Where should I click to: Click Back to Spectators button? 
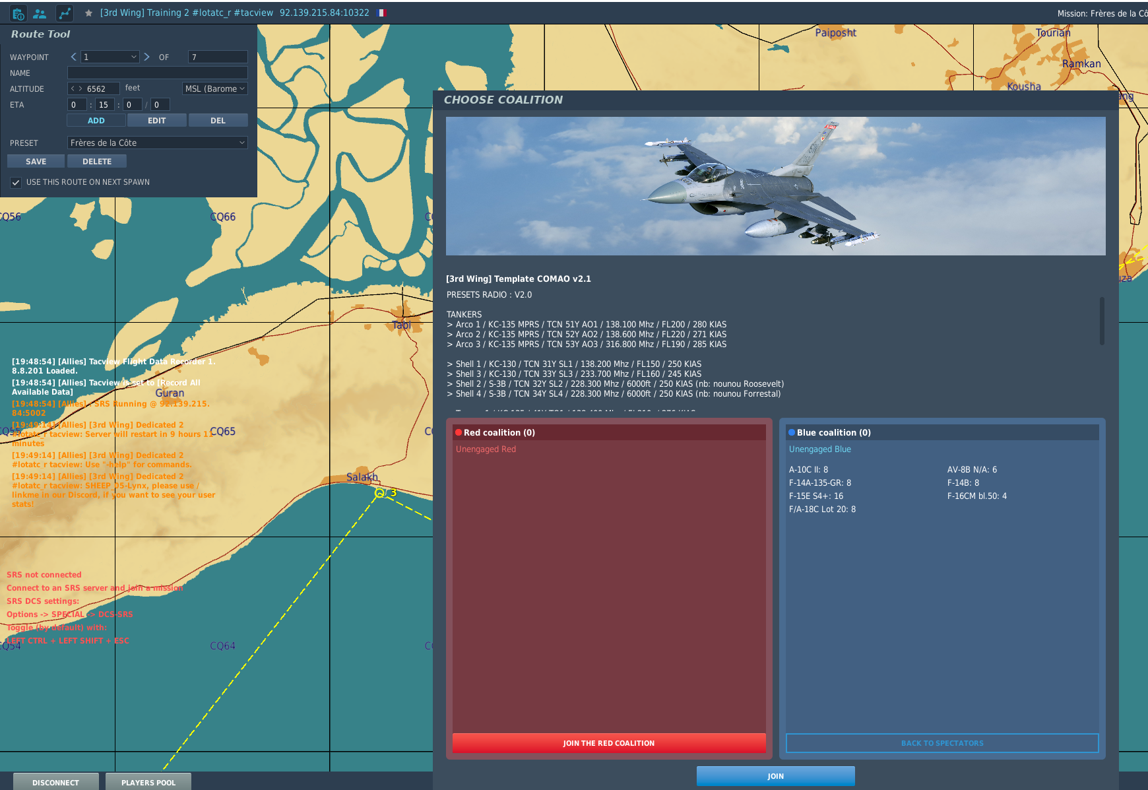(x=941, y=743)
